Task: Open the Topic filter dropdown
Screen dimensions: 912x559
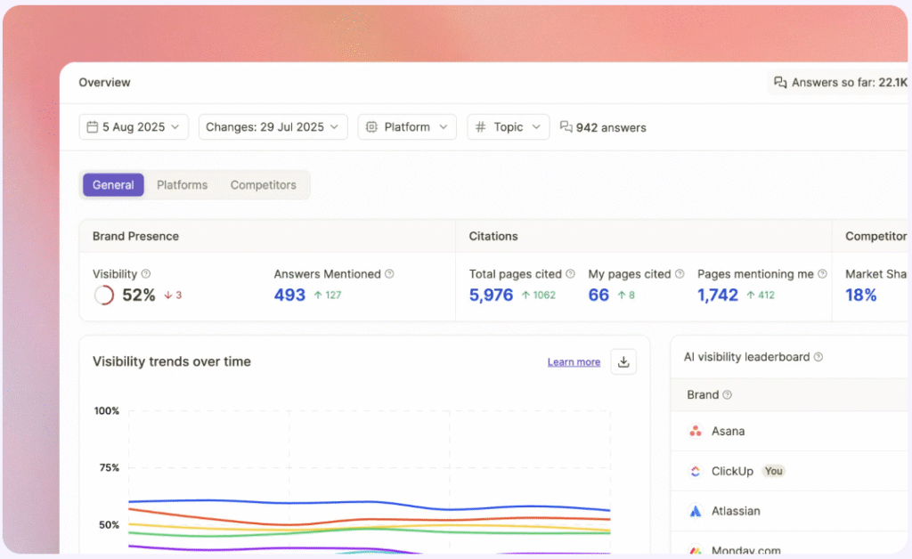Action: [x=508, y=126]
